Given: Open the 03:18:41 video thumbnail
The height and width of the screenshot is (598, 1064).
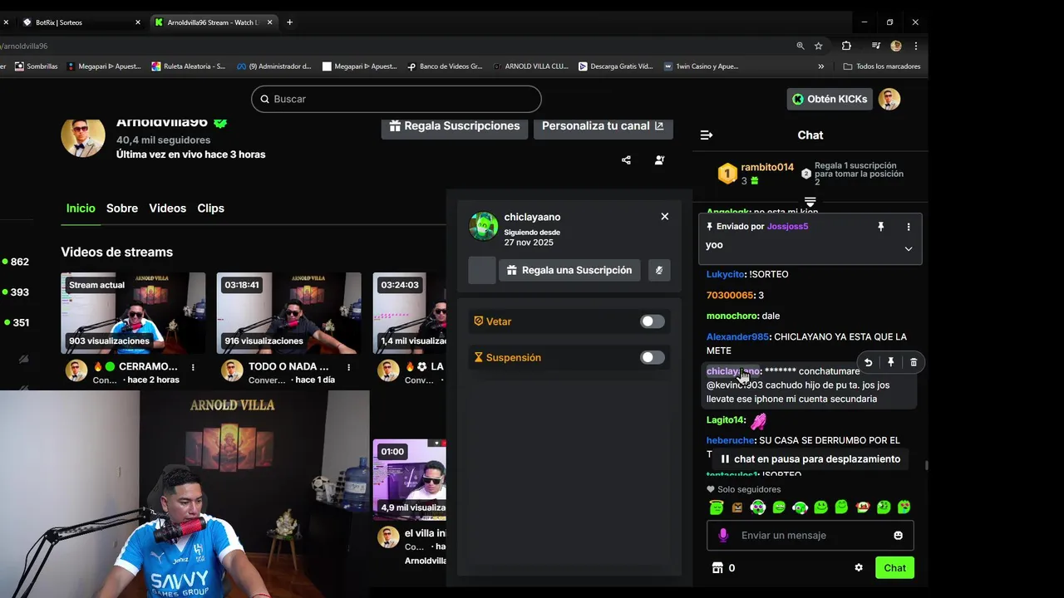Looking at the screenshot, I should (x=289, y=313).
